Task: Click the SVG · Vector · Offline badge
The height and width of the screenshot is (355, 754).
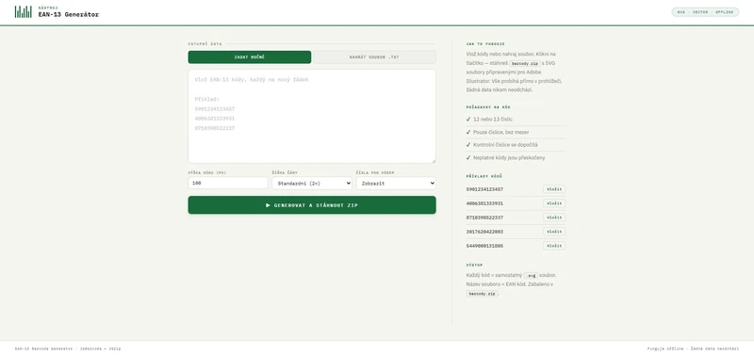Action: [x=705, y=12]
